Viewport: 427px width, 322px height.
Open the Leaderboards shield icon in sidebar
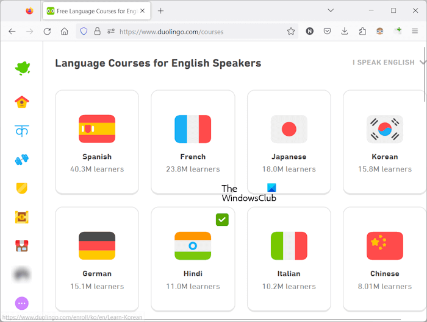tap(22, 188)
